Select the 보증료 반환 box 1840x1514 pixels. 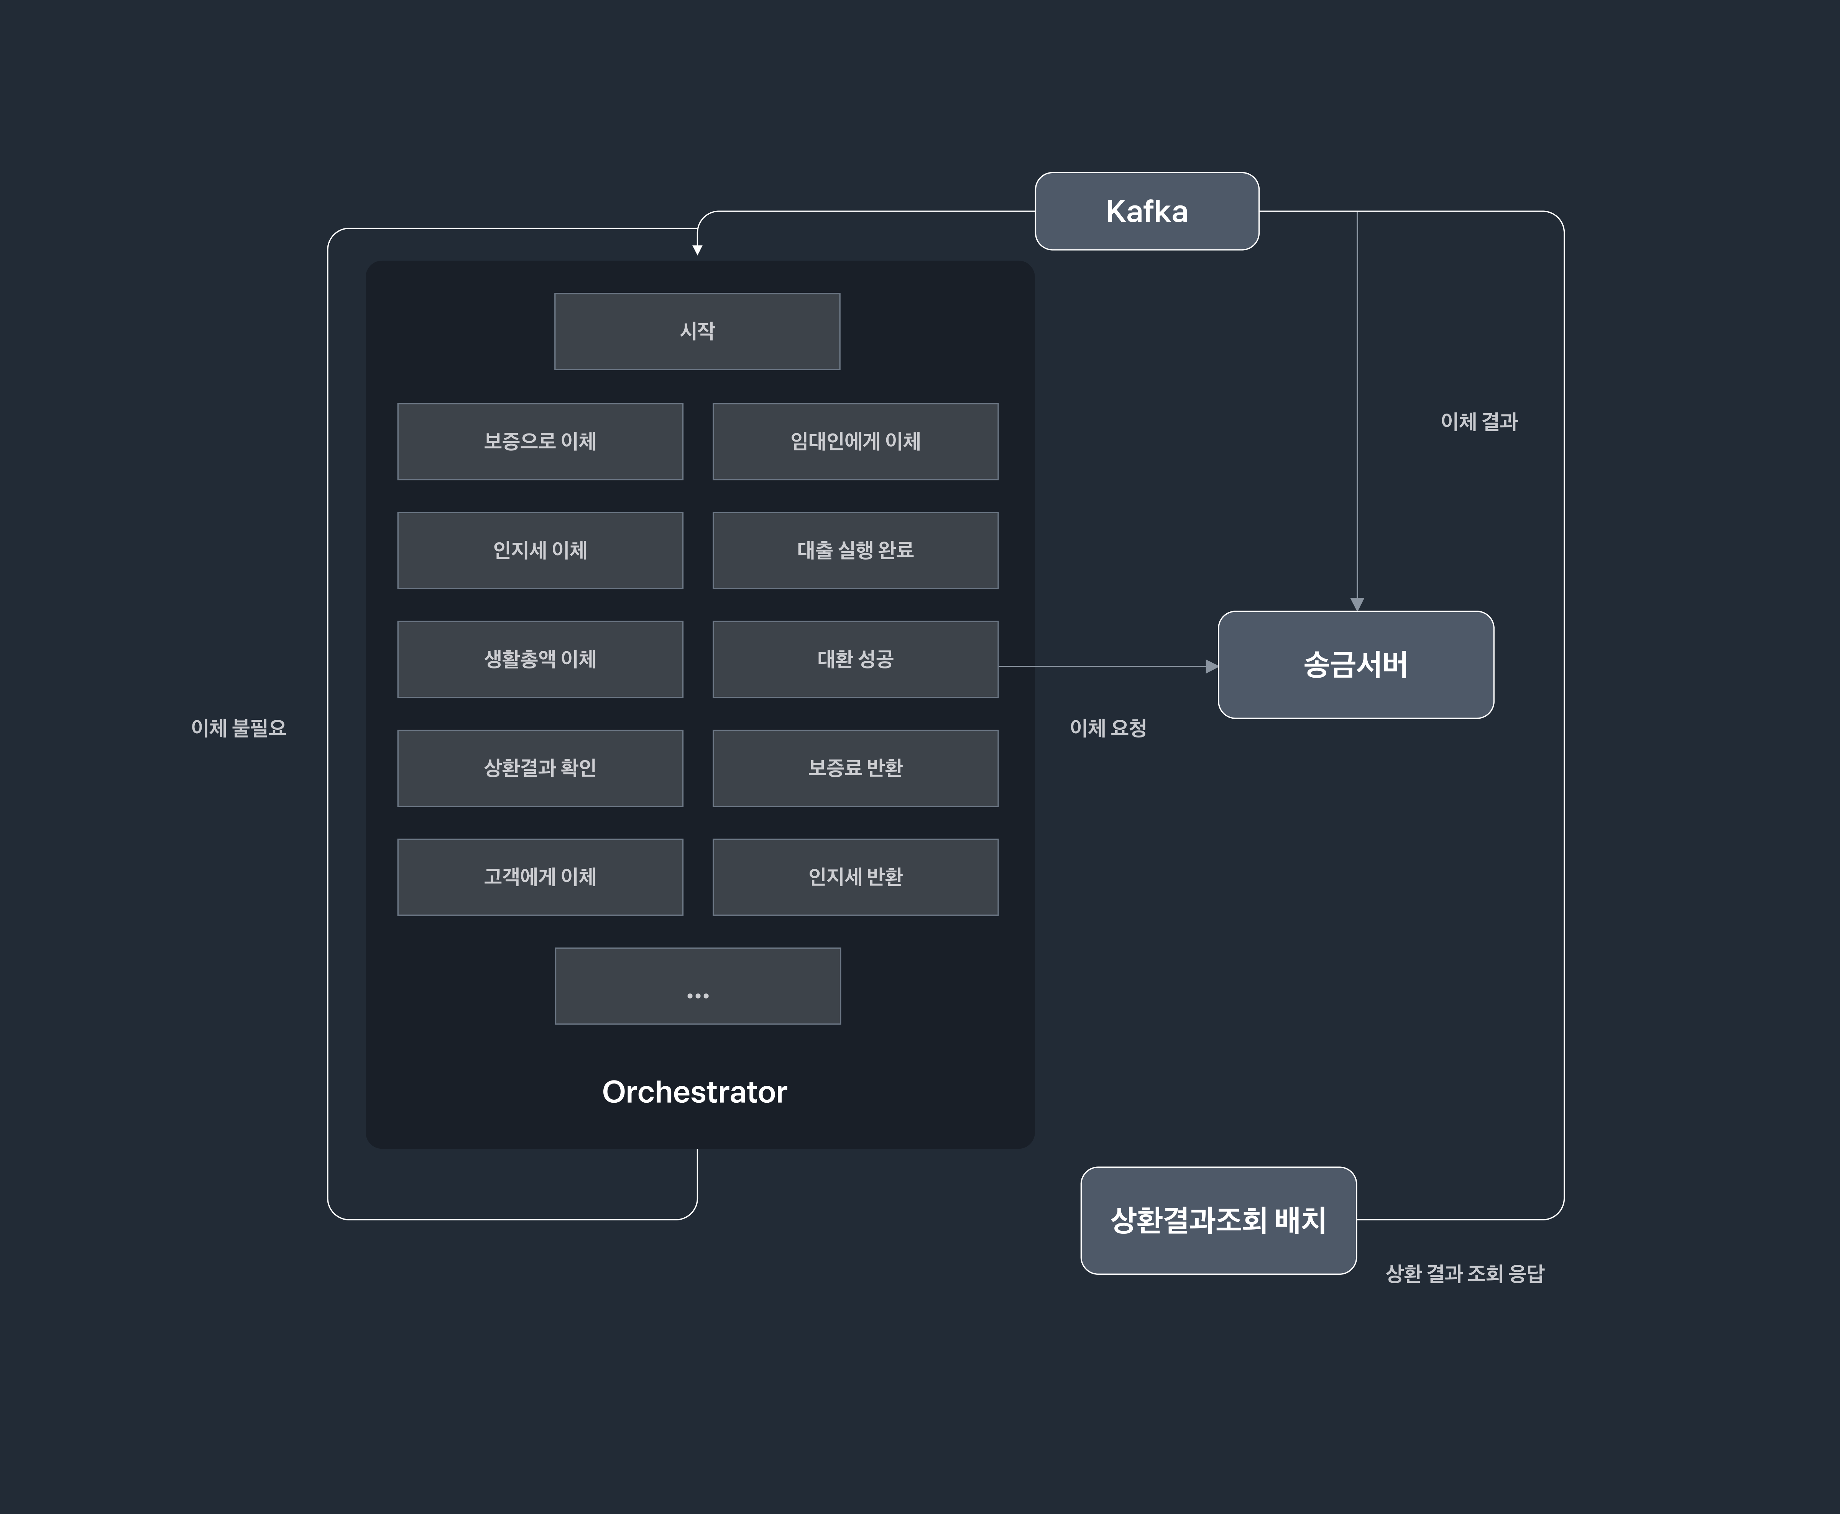856,768
